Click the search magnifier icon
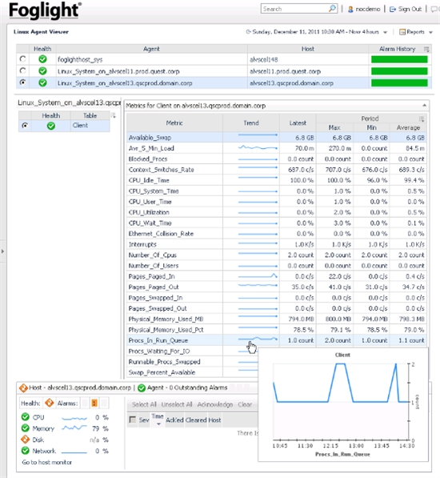The width and height of the screenshot is (440, 478). coord(332,9)
